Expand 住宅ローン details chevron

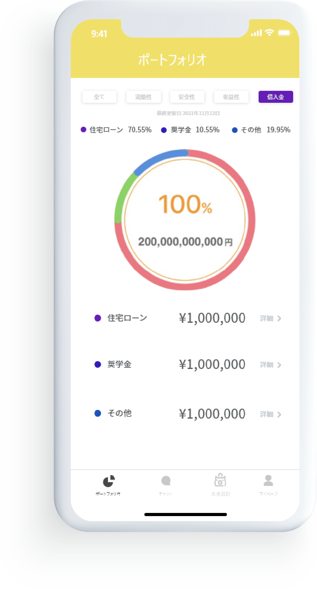point(279,318)
